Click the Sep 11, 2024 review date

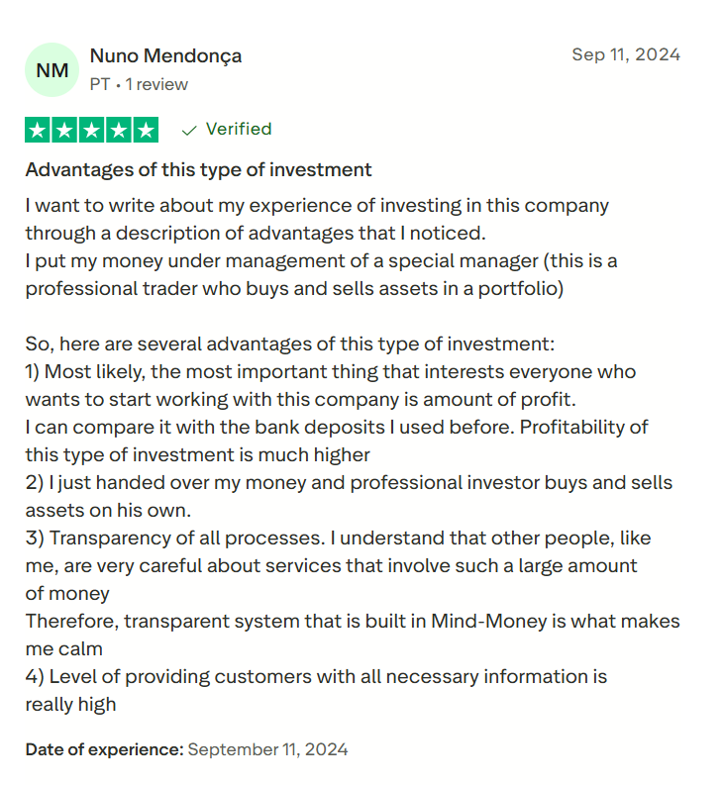coord(626,54)
